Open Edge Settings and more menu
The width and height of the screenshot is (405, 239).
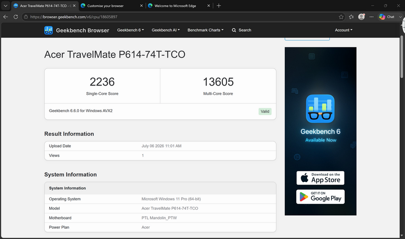(x=371, y=17)
